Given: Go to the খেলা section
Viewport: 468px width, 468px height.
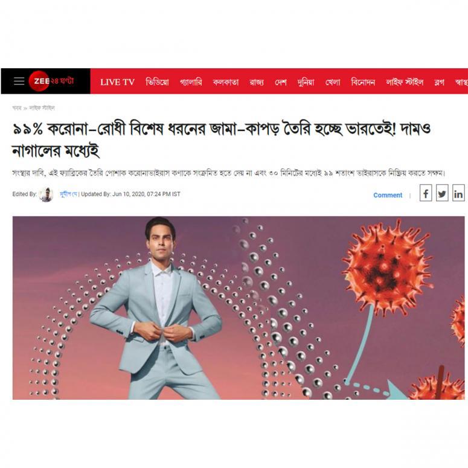Looking at the screenshot, I should click(x=333, y=82).
